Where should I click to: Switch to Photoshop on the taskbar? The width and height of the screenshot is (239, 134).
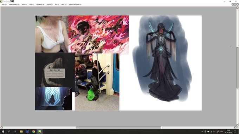[27, 132]
